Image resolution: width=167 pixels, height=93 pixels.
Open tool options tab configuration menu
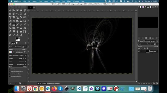(26, 43)
